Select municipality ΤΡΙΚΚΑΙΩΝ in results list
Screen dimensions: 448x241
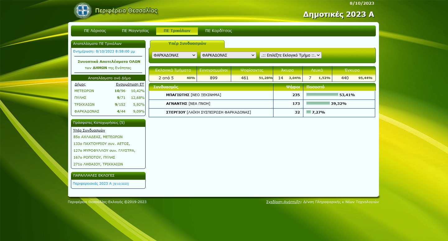[x=84, y=104]
